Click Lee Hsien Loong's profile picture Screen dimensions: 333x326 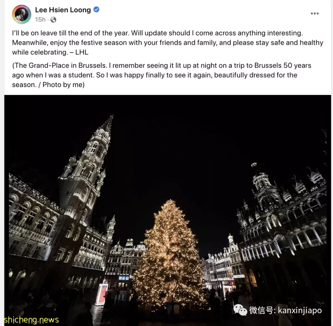coord(22,14)
